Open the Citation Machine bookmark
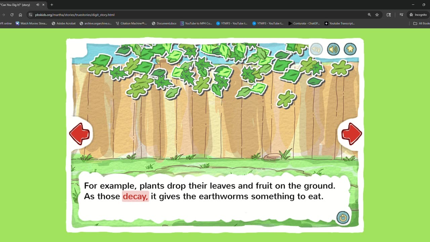 [131, 24]
